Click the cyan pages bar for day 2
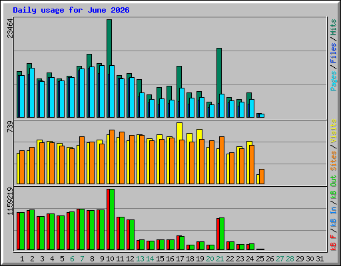341x266 pixels. tap(32, 92)
